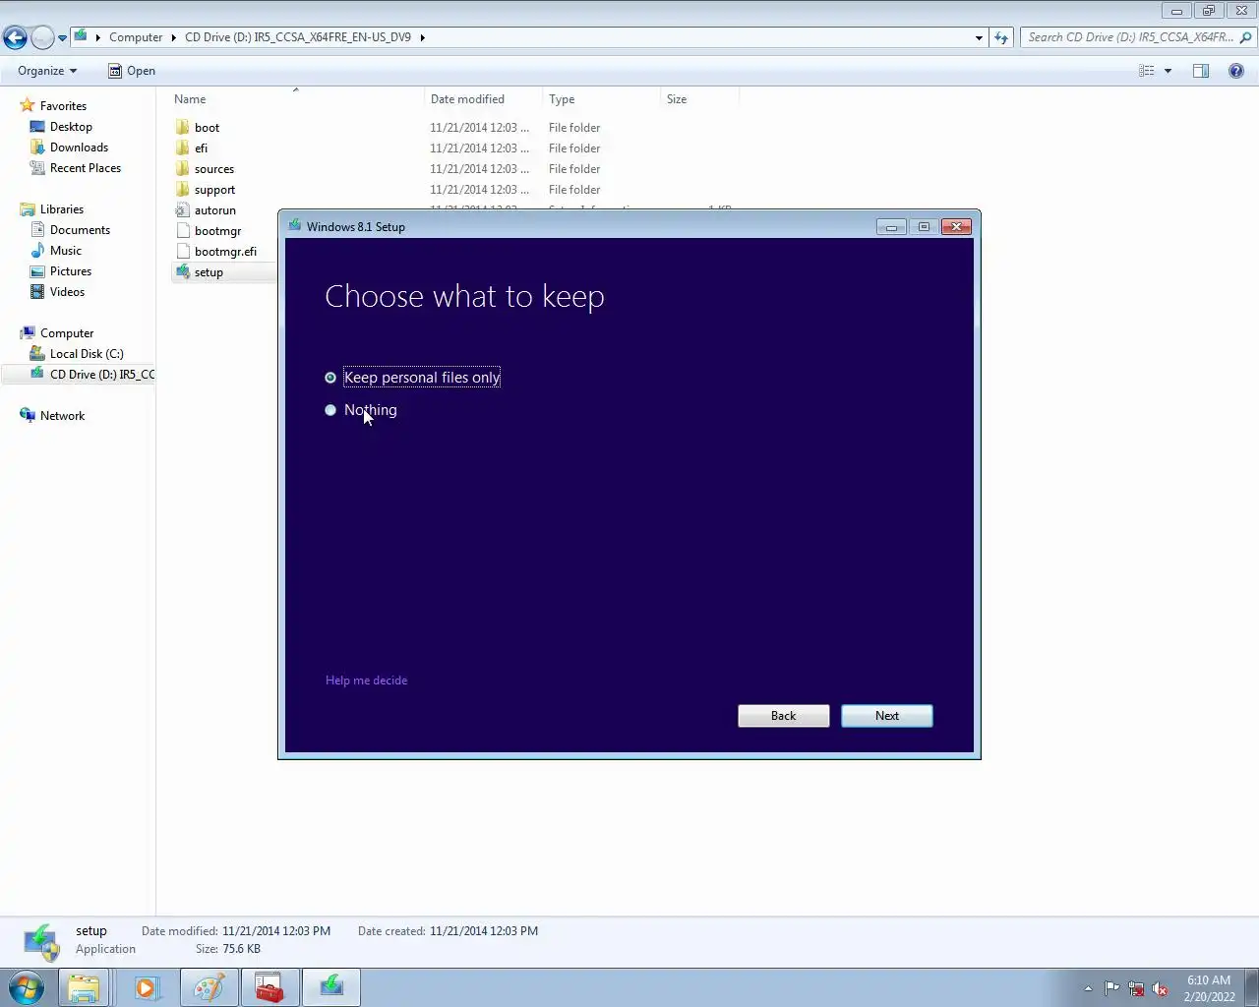The image size is (1259, 1007).
Task: Click CD Drive (D:) breadcrumb segment
Action: pos(298,37)
